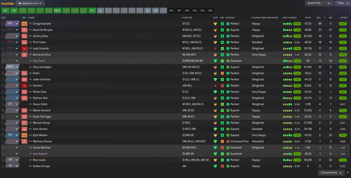
Task: Tick the pick checkbox for İlkay Gündoğan
Action: point(3,67)
